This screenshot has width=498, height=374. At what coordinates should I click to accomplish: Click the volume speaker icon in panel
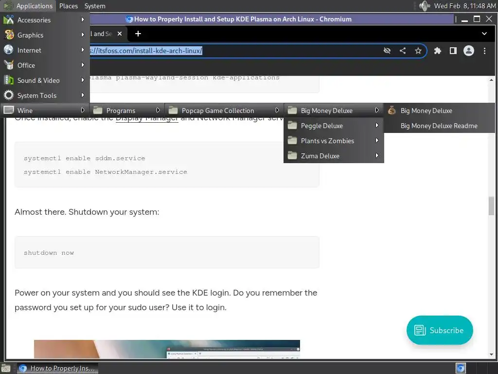pyautogui.click(x=424, y=6)
